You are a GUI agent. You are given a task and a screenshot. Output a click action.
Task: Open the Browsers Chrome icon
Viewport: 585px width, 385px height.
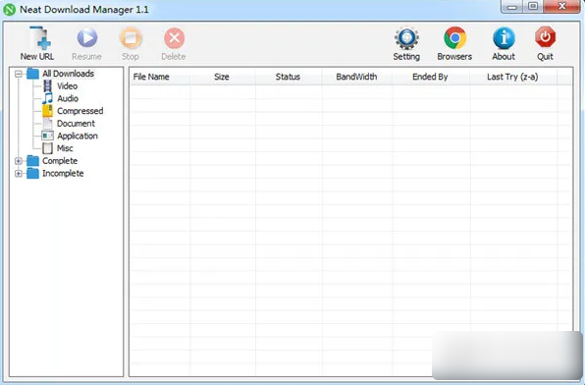pyautogui.click(x=454, y=37)
